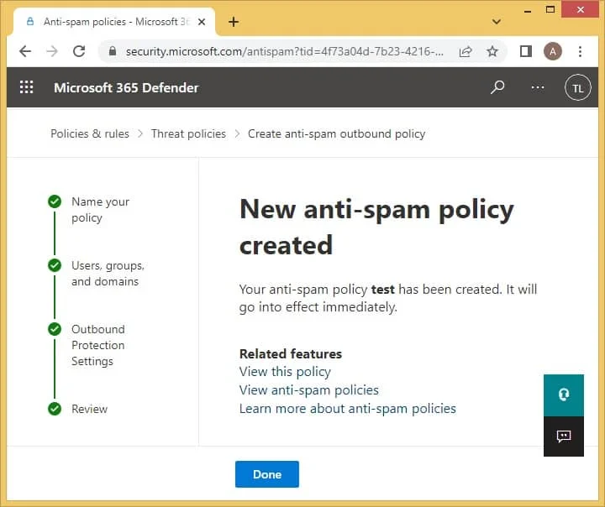The image size is (605, 507).
Task: Click green checkmark beside Outbound Protection Settings
Action: [55, 329]
